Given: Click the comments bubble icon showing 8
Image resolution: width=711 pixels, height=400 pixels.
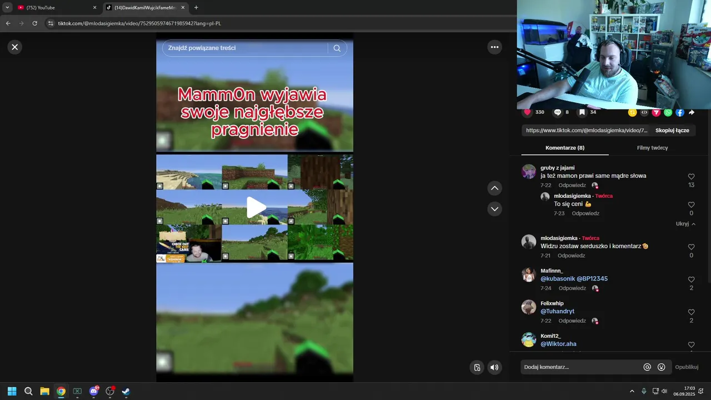Looking at the screenshot, I should point(558,112).
